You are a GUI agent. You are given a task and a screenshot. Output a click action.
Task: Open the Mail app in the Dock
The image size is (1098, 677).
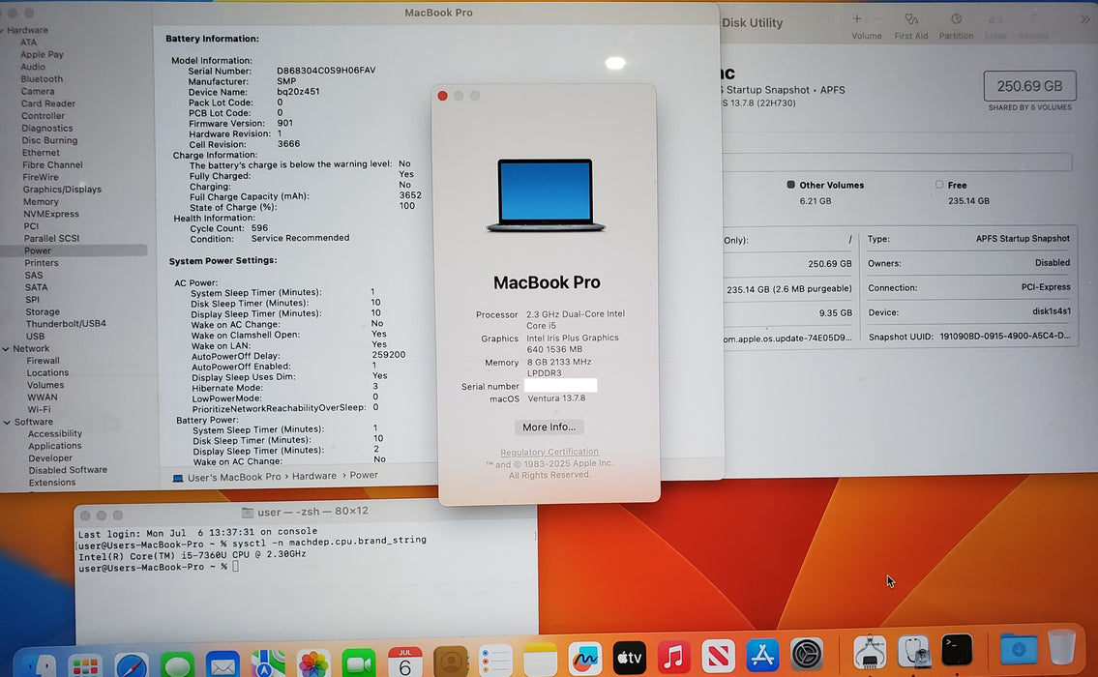(223, 663)
